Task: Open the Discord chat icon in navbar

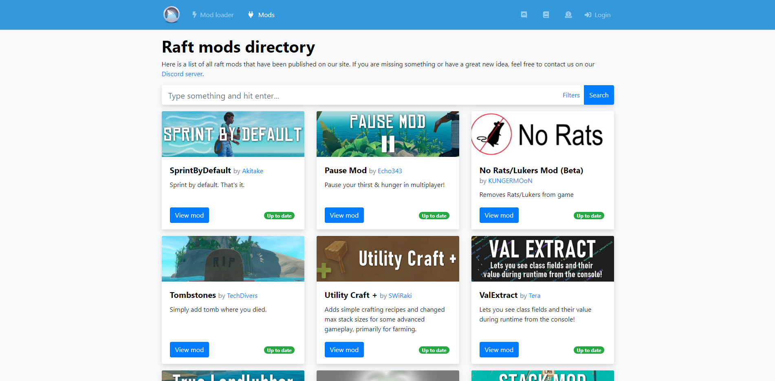Action: pos(524,15)
